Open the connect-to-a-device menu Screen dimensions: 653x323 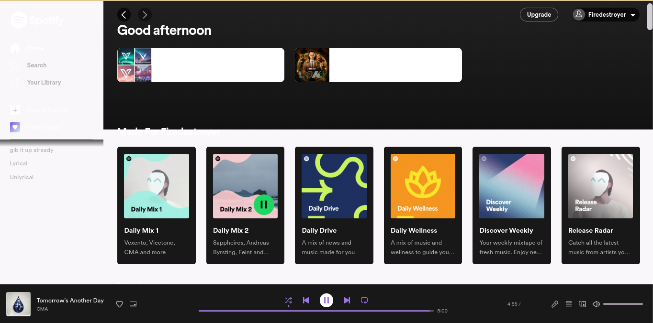[x=583, y=304]
